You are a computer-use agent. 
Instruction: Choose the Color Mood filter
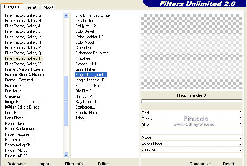(x=85, y=42)
